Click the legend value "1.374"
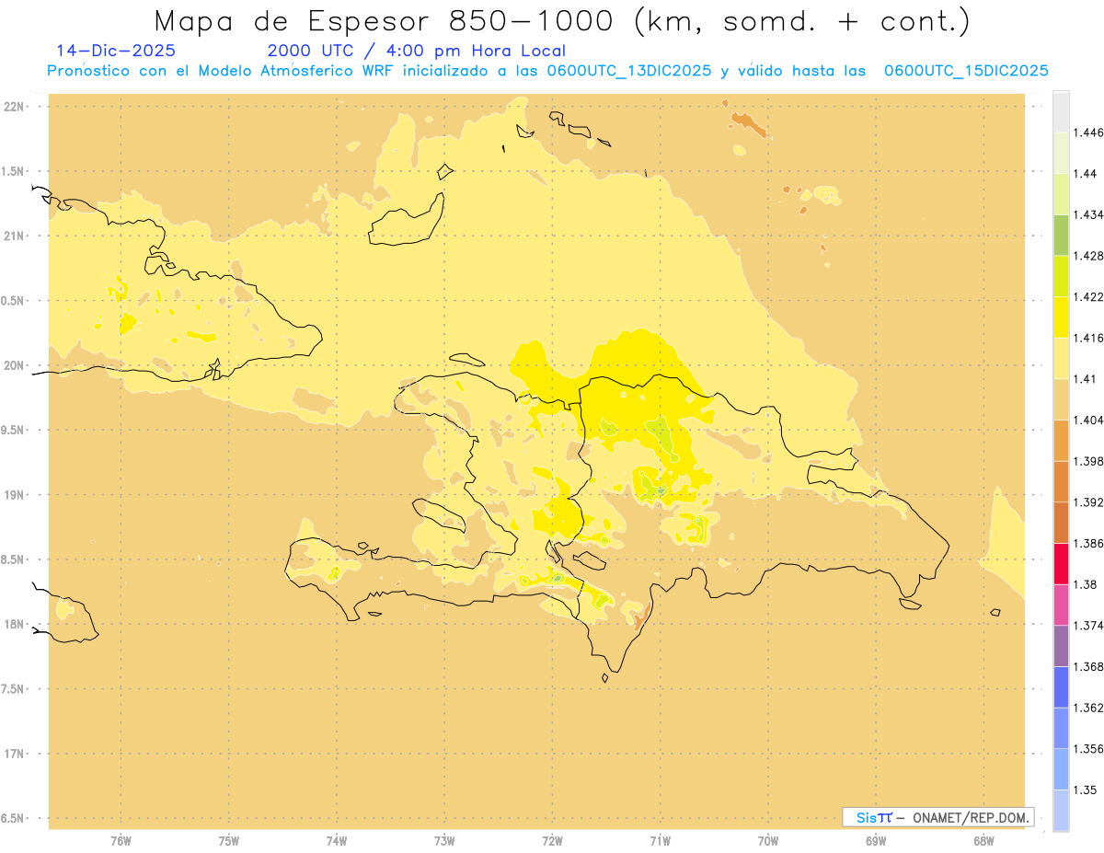1104x853 pixels. pyautogui.click(x=1089, y=626)
